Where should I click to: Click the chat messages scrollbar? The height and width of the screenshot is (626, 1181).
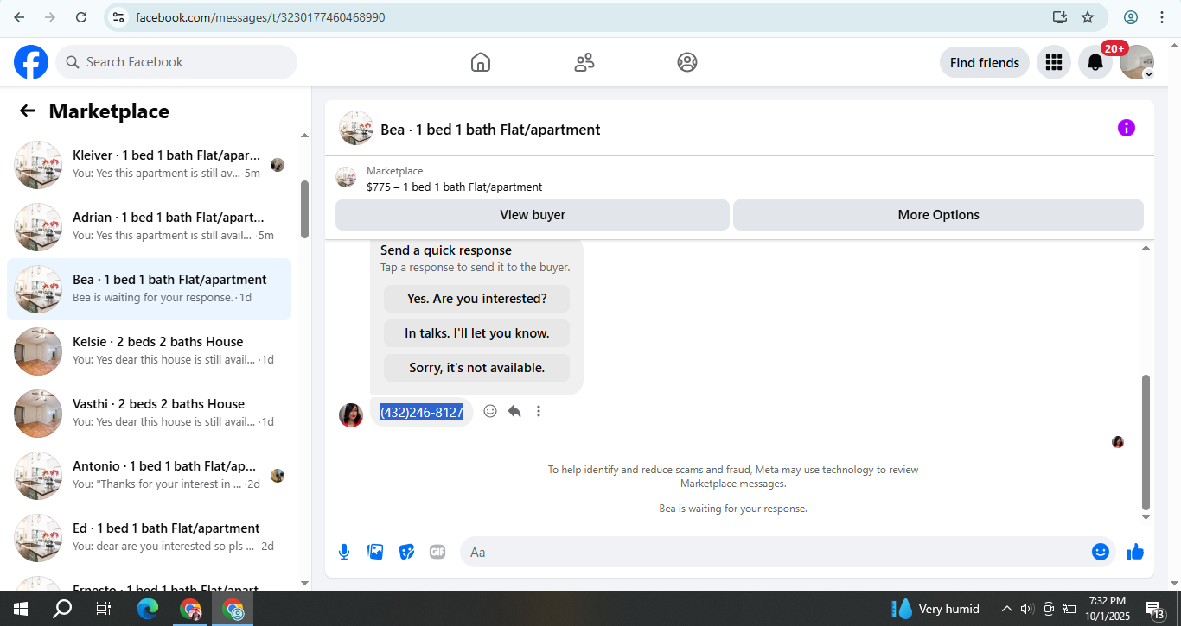point(1146,442)
